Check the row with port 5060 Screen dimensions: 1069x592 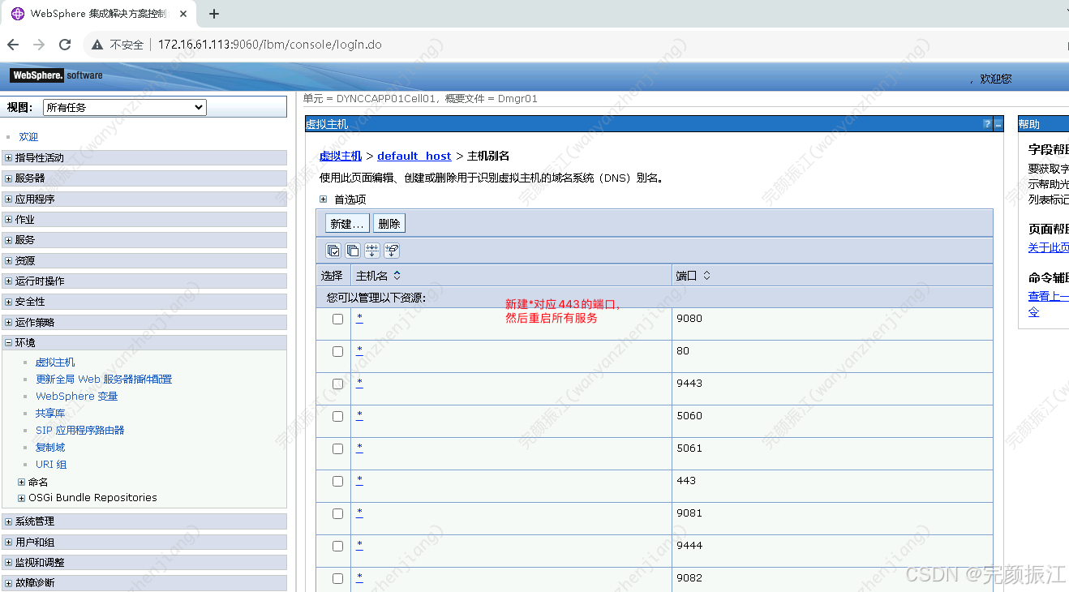pos(337,416)
